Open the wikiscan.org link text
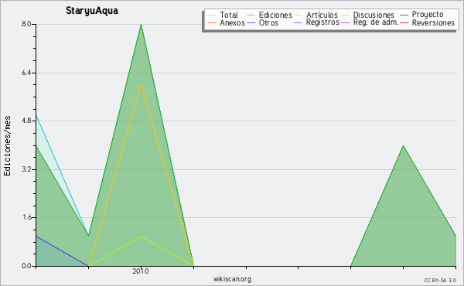464x286 pixels. pos(232,279)
